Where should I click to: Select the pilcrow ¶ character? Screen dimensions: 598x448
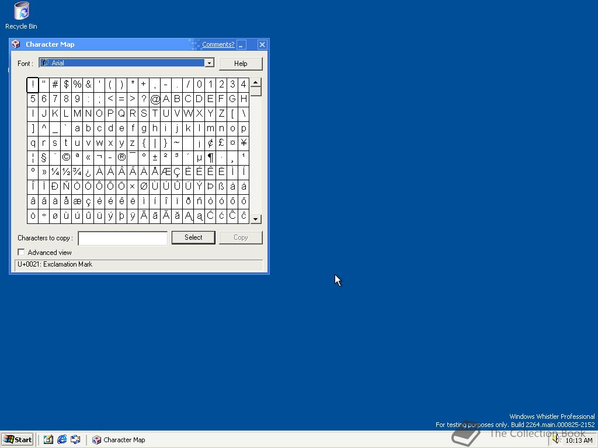tap(210, 157)
